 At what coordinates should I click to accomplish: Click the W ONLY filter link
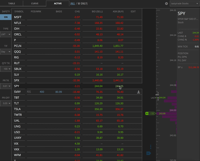click(x=82, y=3)
